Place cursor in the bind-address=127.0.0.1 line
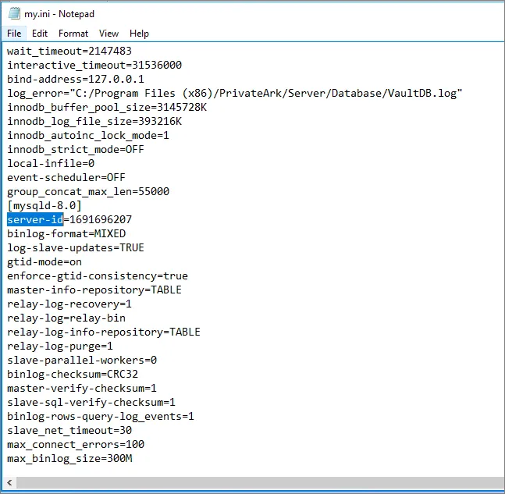The height and width of the screenshot is (494, 505). [x=76, y=79]
